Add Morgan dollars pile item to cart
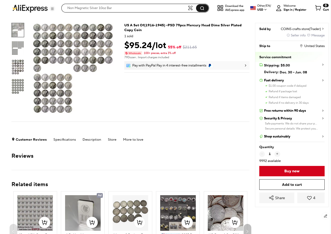Screen dimensions: 331x234 tap(235, 222)
